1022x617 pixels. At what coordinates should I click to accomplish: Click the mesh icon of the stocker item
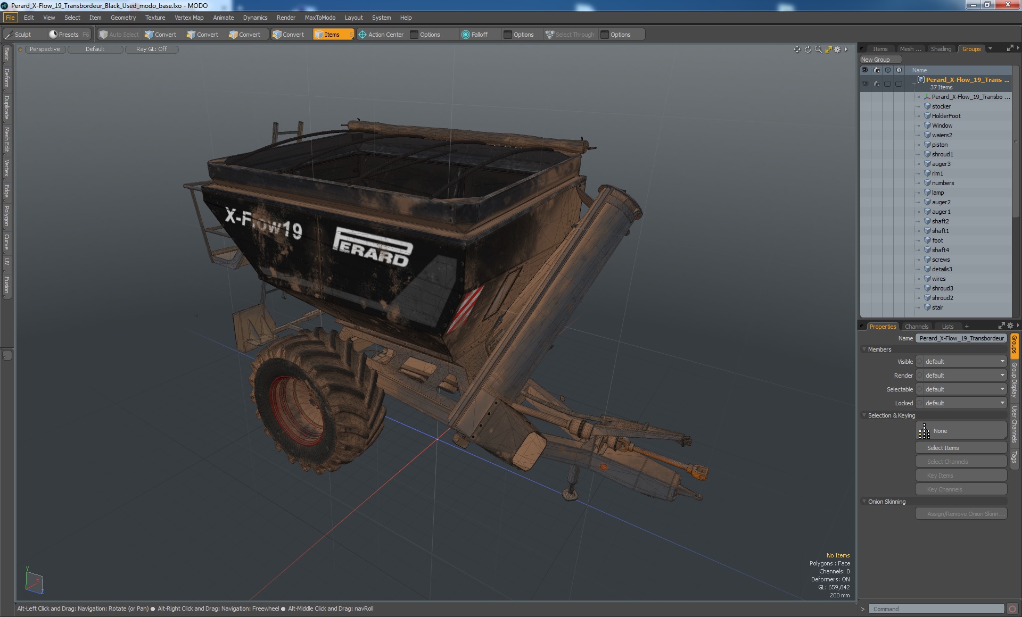927,106
